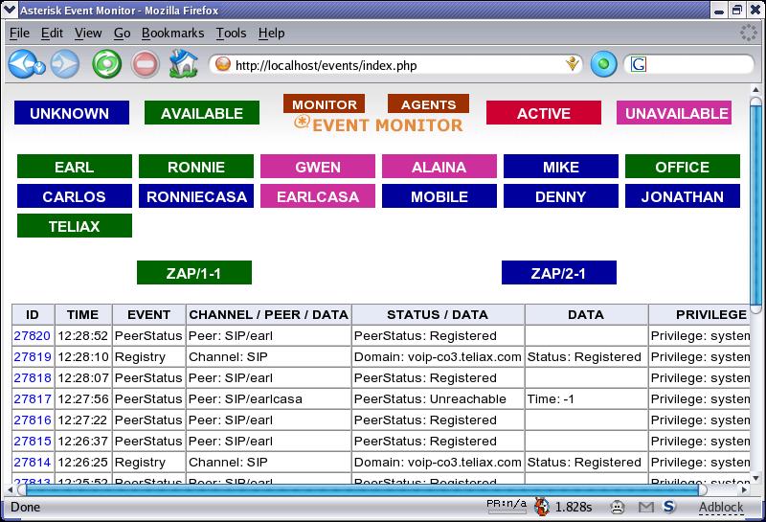Open the Google search engine selector
Image resolution: width=766 pixels, height=522 pixels.
pyautogui.click(x=638, y=65)
